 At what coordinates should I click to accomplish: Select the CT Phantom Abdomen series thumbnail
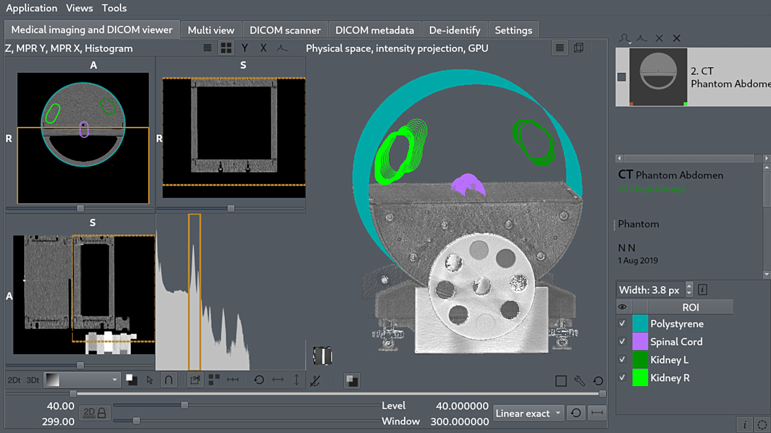point(658,77)
